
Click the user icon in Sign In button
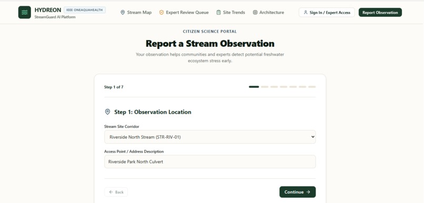[x=306, y=13]
